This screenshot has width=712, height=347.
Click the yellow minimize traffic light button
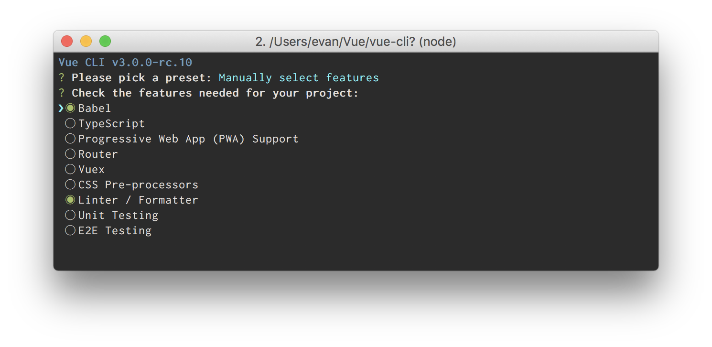86,41
